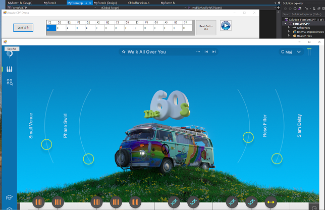
Task: Click the Load VSTi button
Action: point(23,28)
